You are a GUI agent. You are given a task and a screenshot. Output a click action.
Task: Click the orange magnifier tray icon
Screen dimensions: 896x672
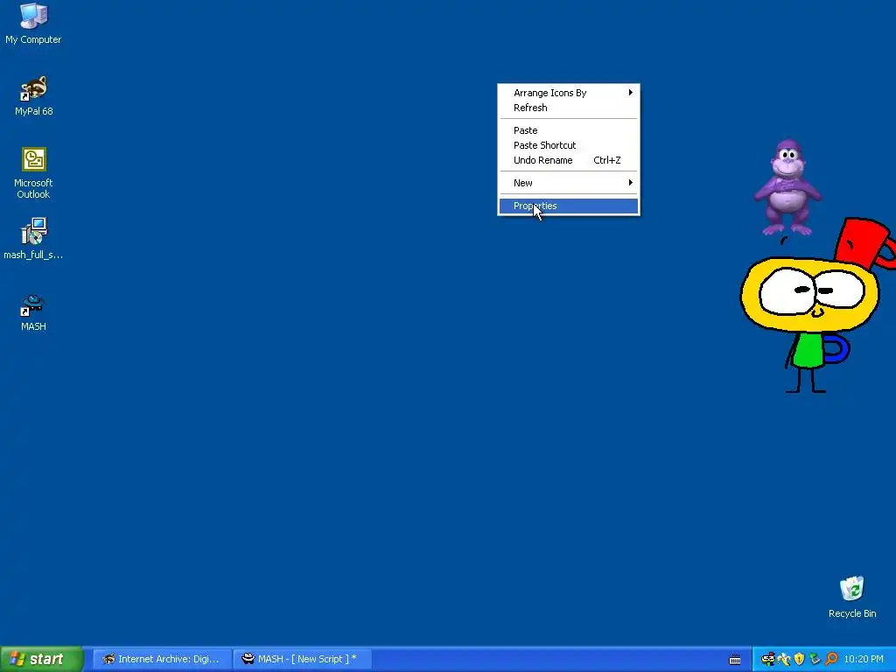pyautogui.click(x=831, y=660)
